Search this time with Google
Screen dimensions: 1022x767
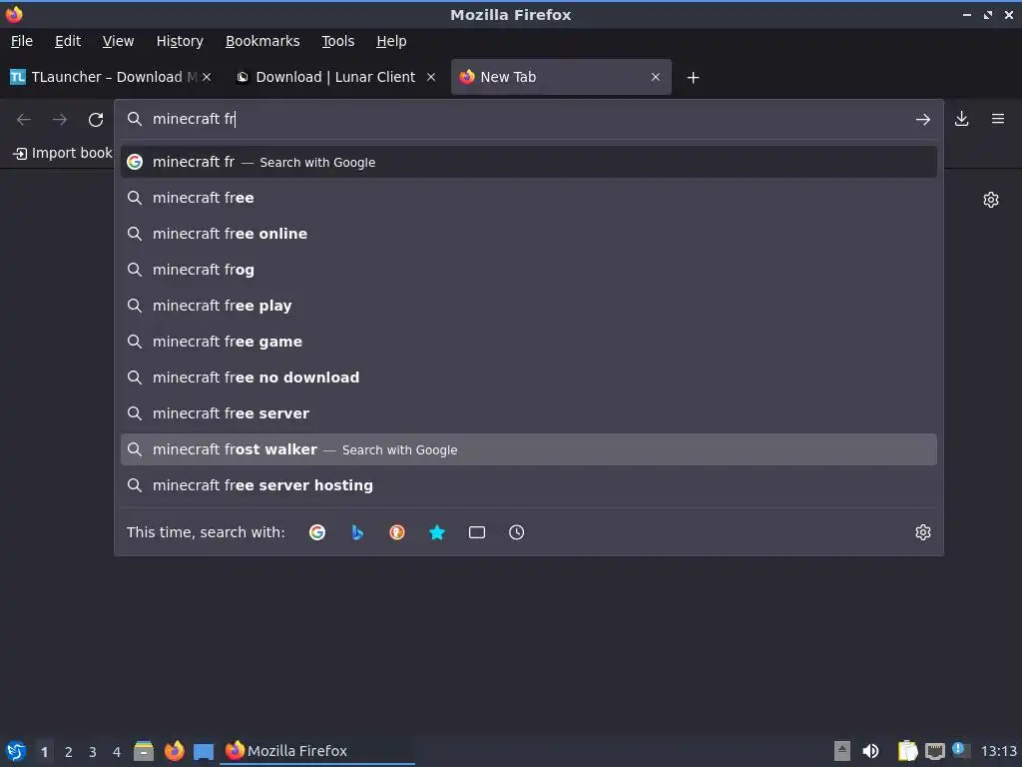tap(317, 532)
